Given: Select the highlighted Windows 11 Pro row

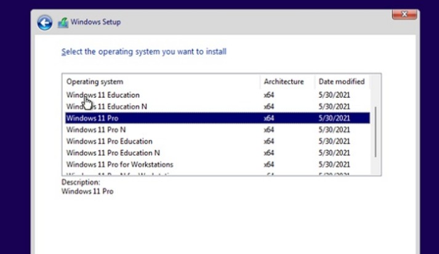Looking at the screenshot, I should coord(217,118).
